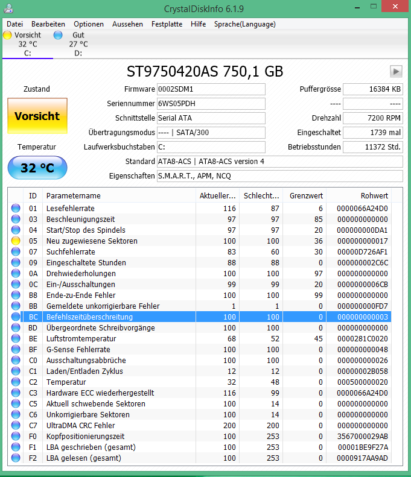Click the Schlecht... column header

tap(261, 195)
